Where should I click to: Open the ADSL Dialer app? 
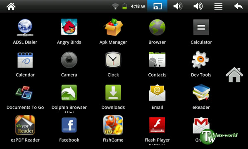pos(25,28)
